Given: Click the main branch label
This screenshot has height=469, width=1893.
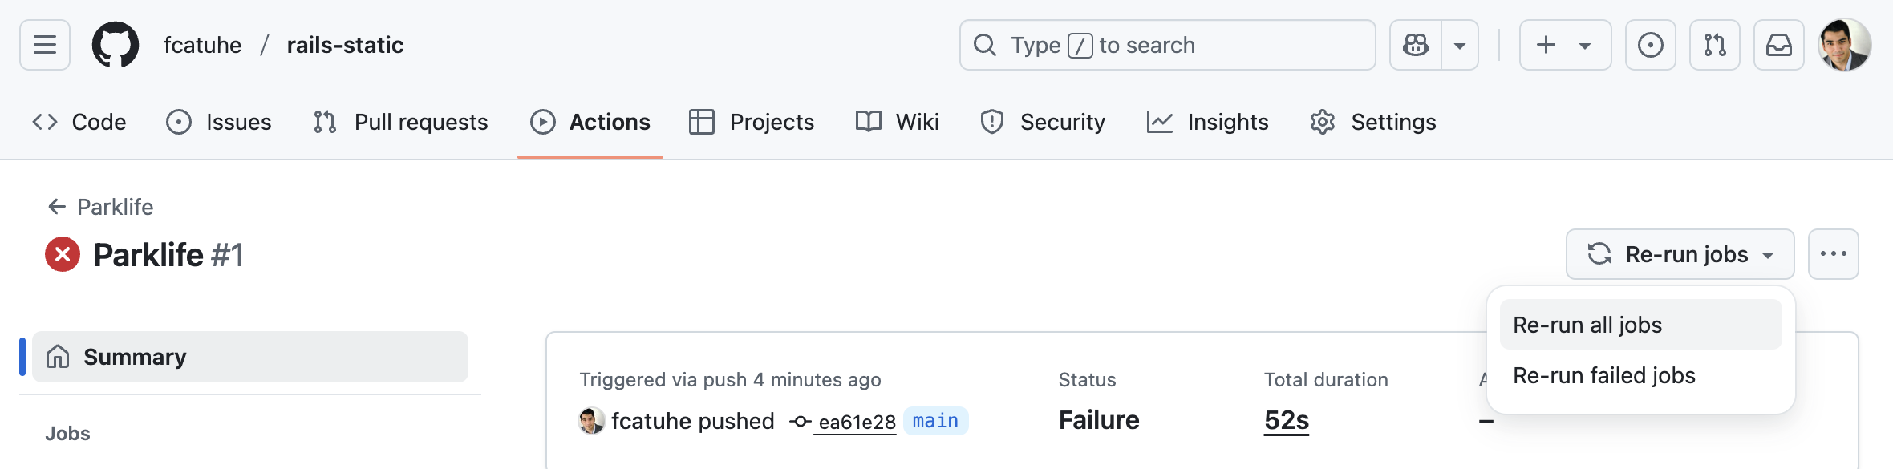Looking at the screenshot, I should coord(935,421).
